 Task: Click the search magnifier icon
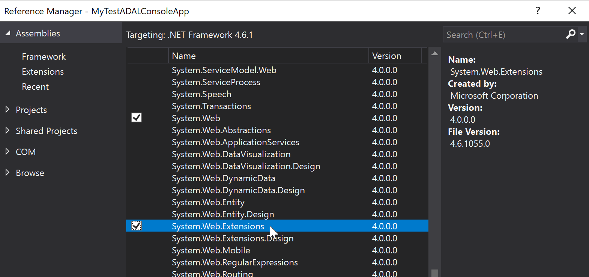pyautogui.click(x=571, y=35)
